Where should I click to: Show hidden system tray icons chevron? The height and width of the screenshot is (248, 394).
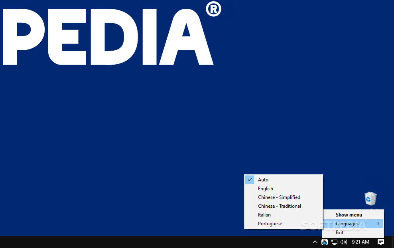coord(315,242)
